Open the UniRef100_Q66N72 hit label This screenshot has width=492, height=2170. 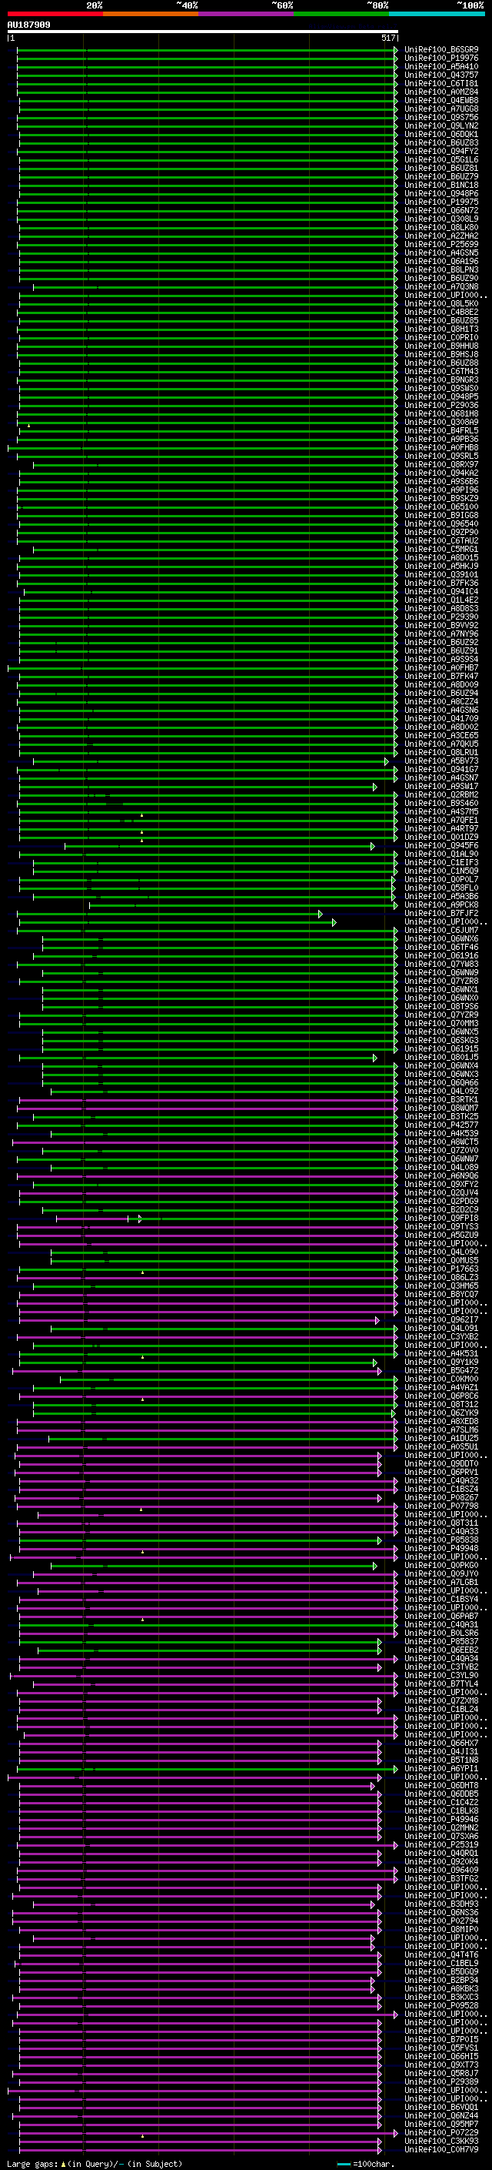click(441, 211)
